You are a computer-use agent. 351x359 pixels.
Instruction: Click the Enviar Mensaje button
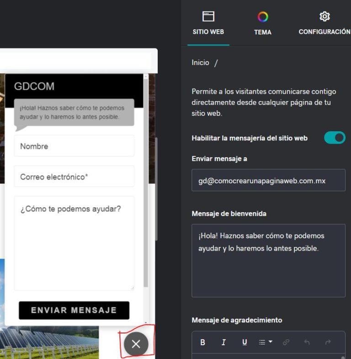[x=74, y=310]
